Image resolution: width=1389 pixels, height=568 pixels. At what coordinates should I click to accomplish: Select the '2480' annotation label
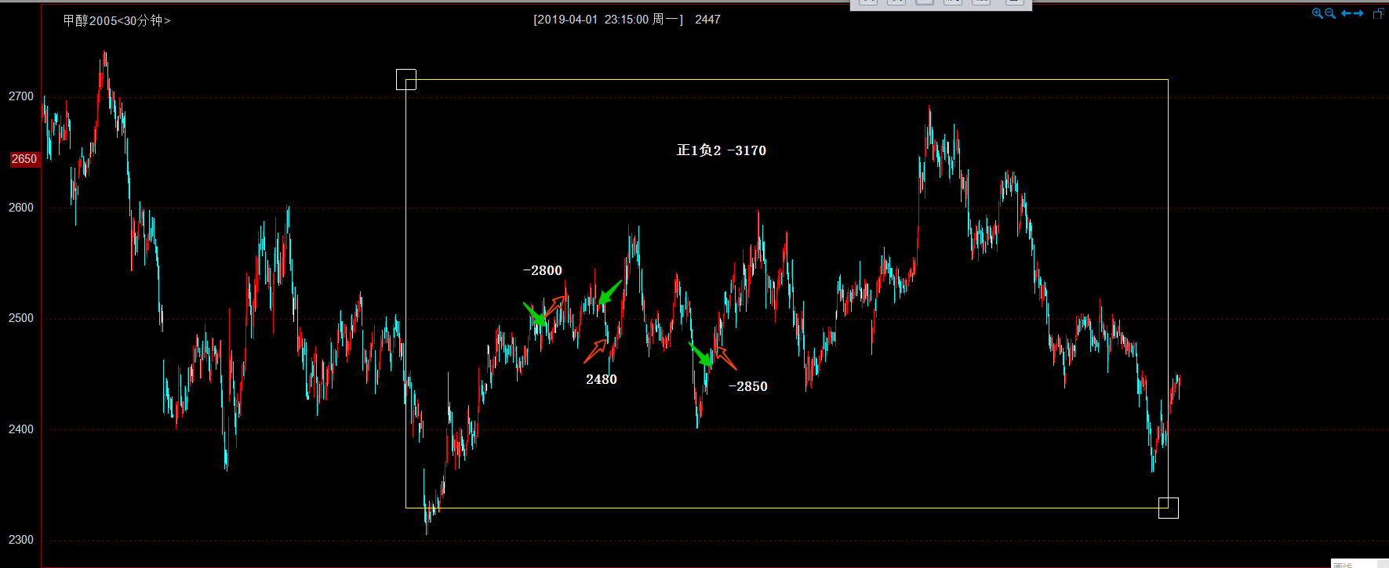[602, 379]
